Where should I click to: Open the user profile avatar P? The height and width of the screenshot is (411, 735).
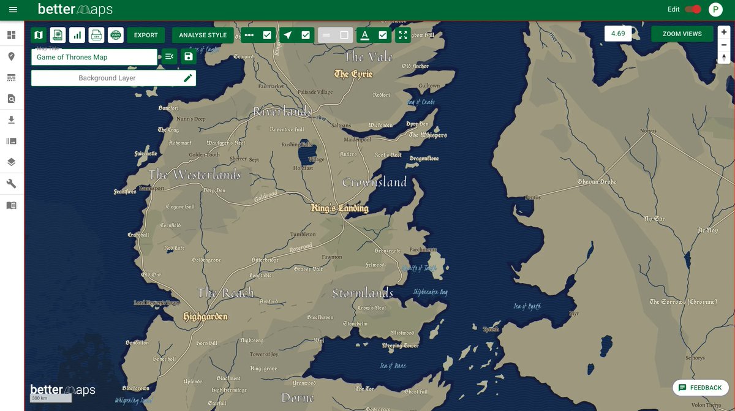pos(715,10)
